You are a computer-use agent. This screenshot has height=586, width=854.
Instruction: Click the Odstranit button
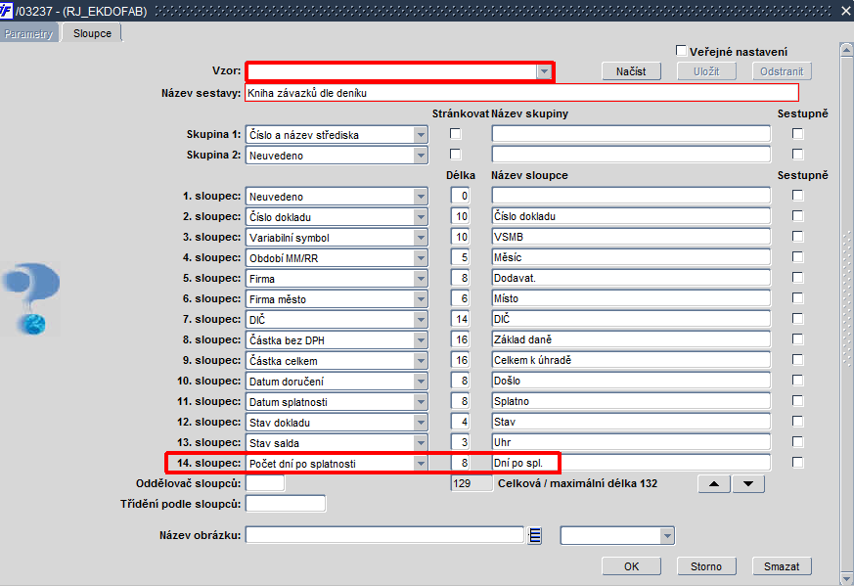(782, 71)
